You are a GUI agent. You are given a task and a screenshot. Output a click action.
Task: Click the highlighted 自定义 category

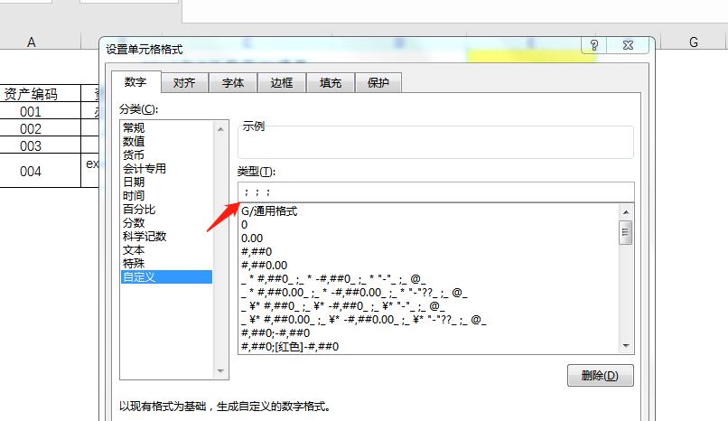point(167,277)
